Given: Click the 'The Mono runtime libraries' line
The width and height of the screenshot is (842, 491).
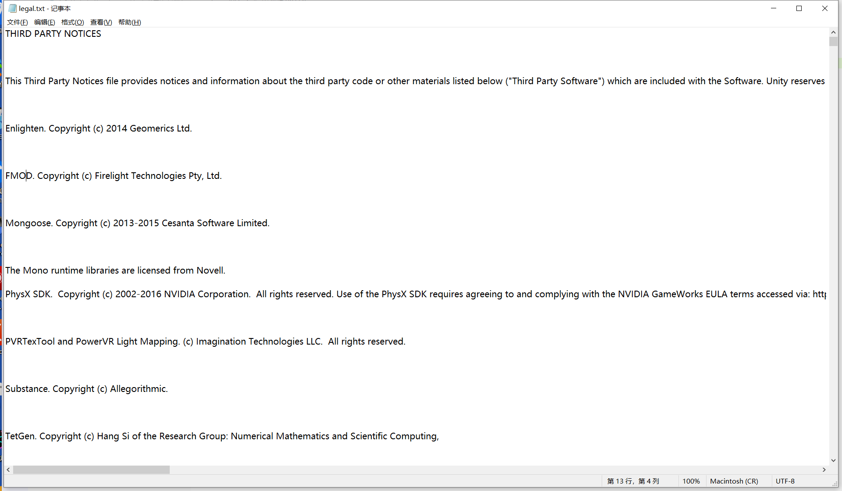Looking at the screenshot, I should point(115,270).
